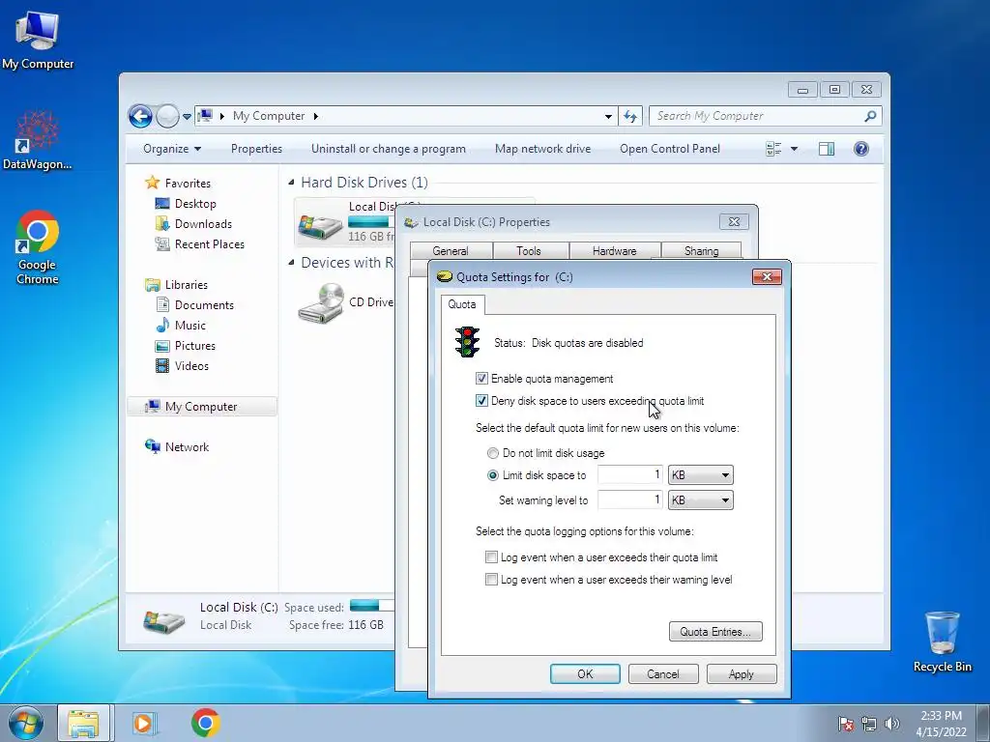Launch Chrome from the taskbar
The height and width of the screenshot is (742, 990).
205,723
